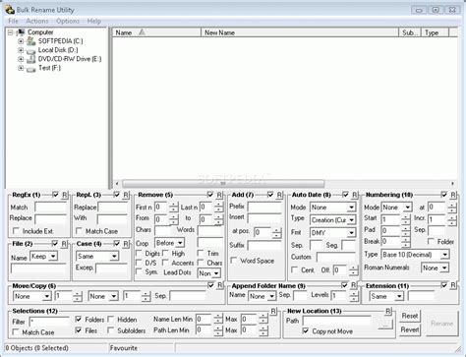Open the Append Folder Name dropdown
The width and height of the screenshot is (466, 357).
click(x=271, y=296)
